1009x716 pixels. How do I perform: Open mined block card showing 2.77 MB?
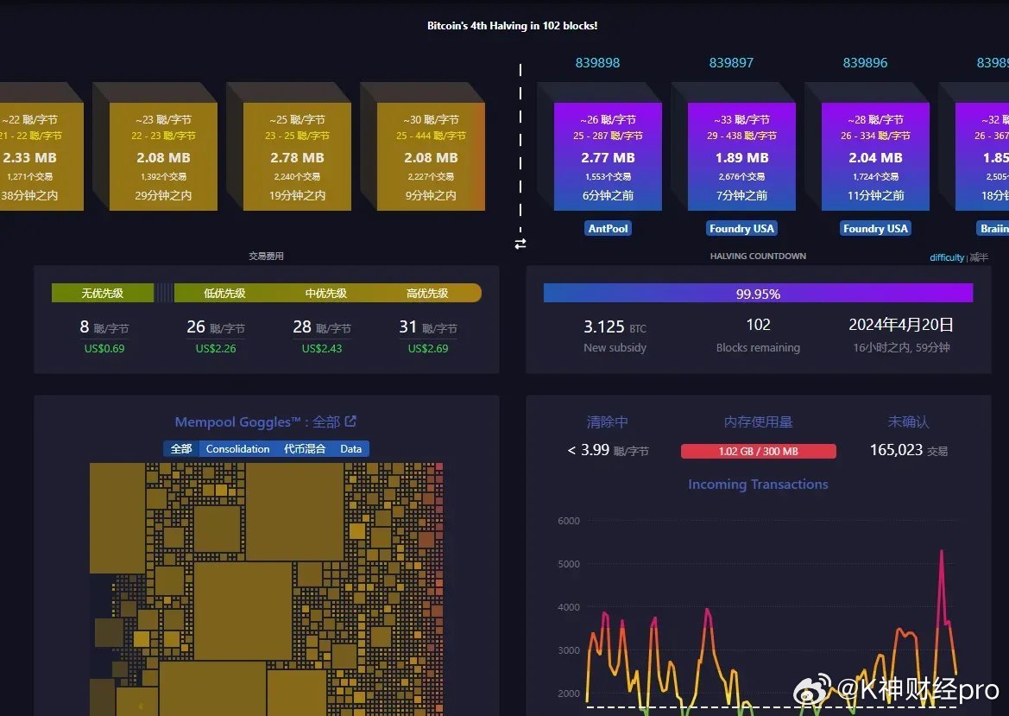[x=608, y=156]
